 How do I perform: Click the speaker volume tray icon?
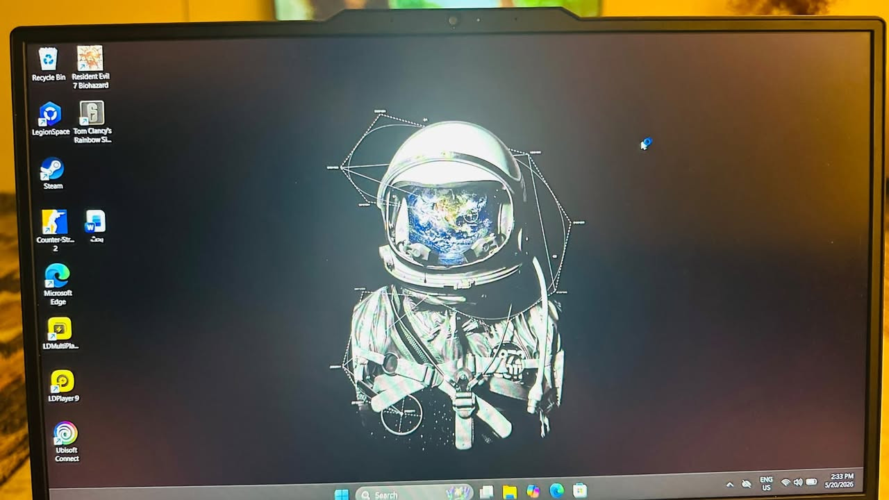(797, 482)
